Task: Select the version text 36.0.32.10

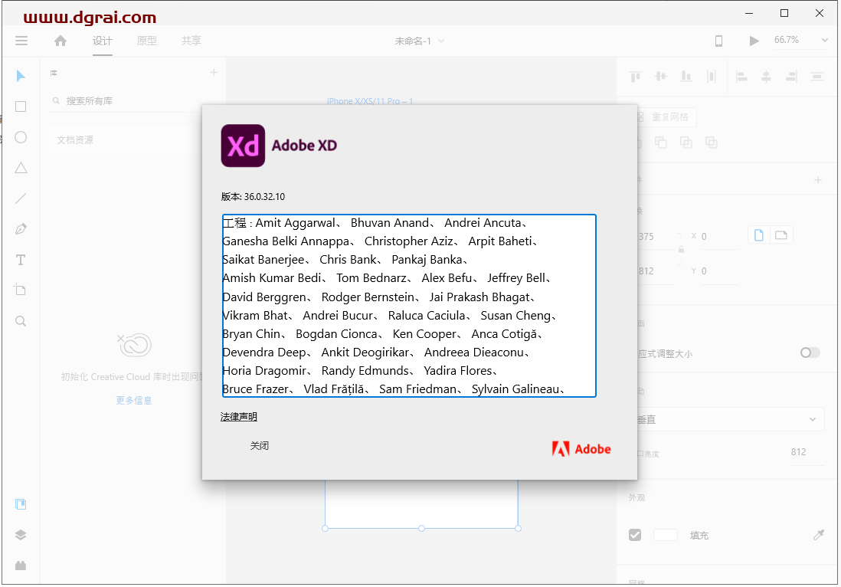Action: pos(264,197)
